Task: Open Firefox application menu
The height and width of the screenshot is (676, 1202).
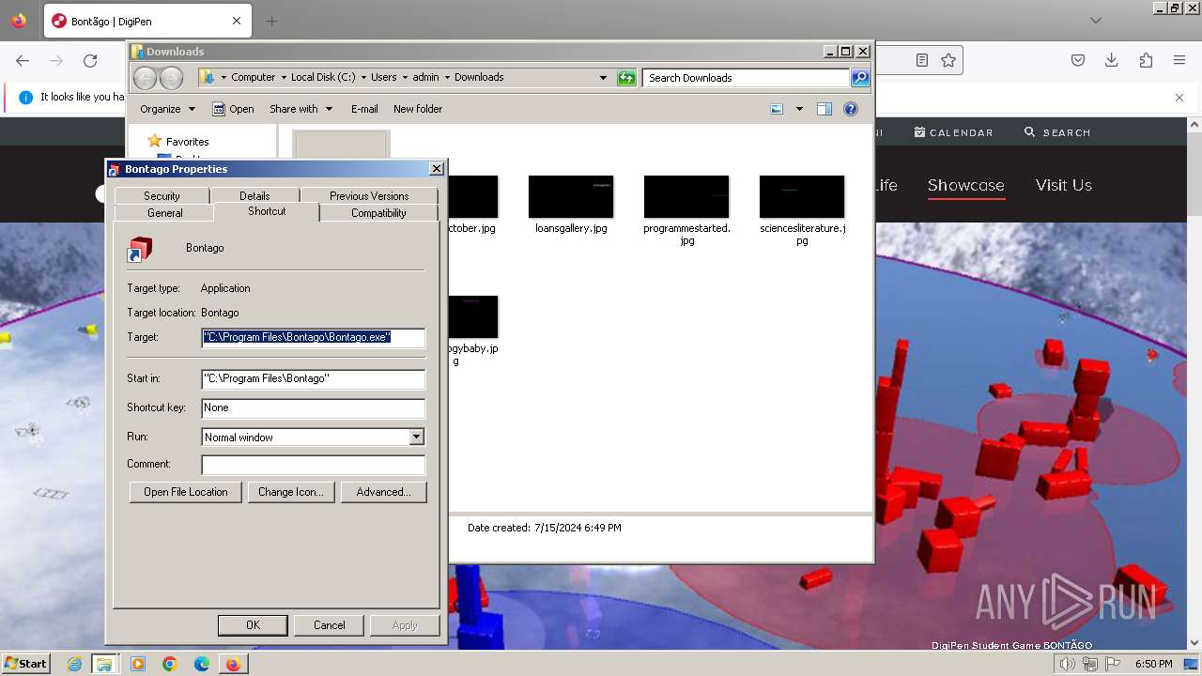Action: tap(1179, 60)
